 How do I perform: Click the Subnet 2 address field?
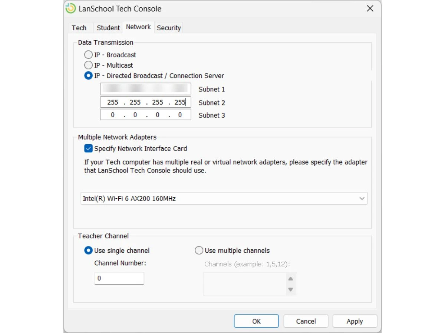tap(145, 102)
